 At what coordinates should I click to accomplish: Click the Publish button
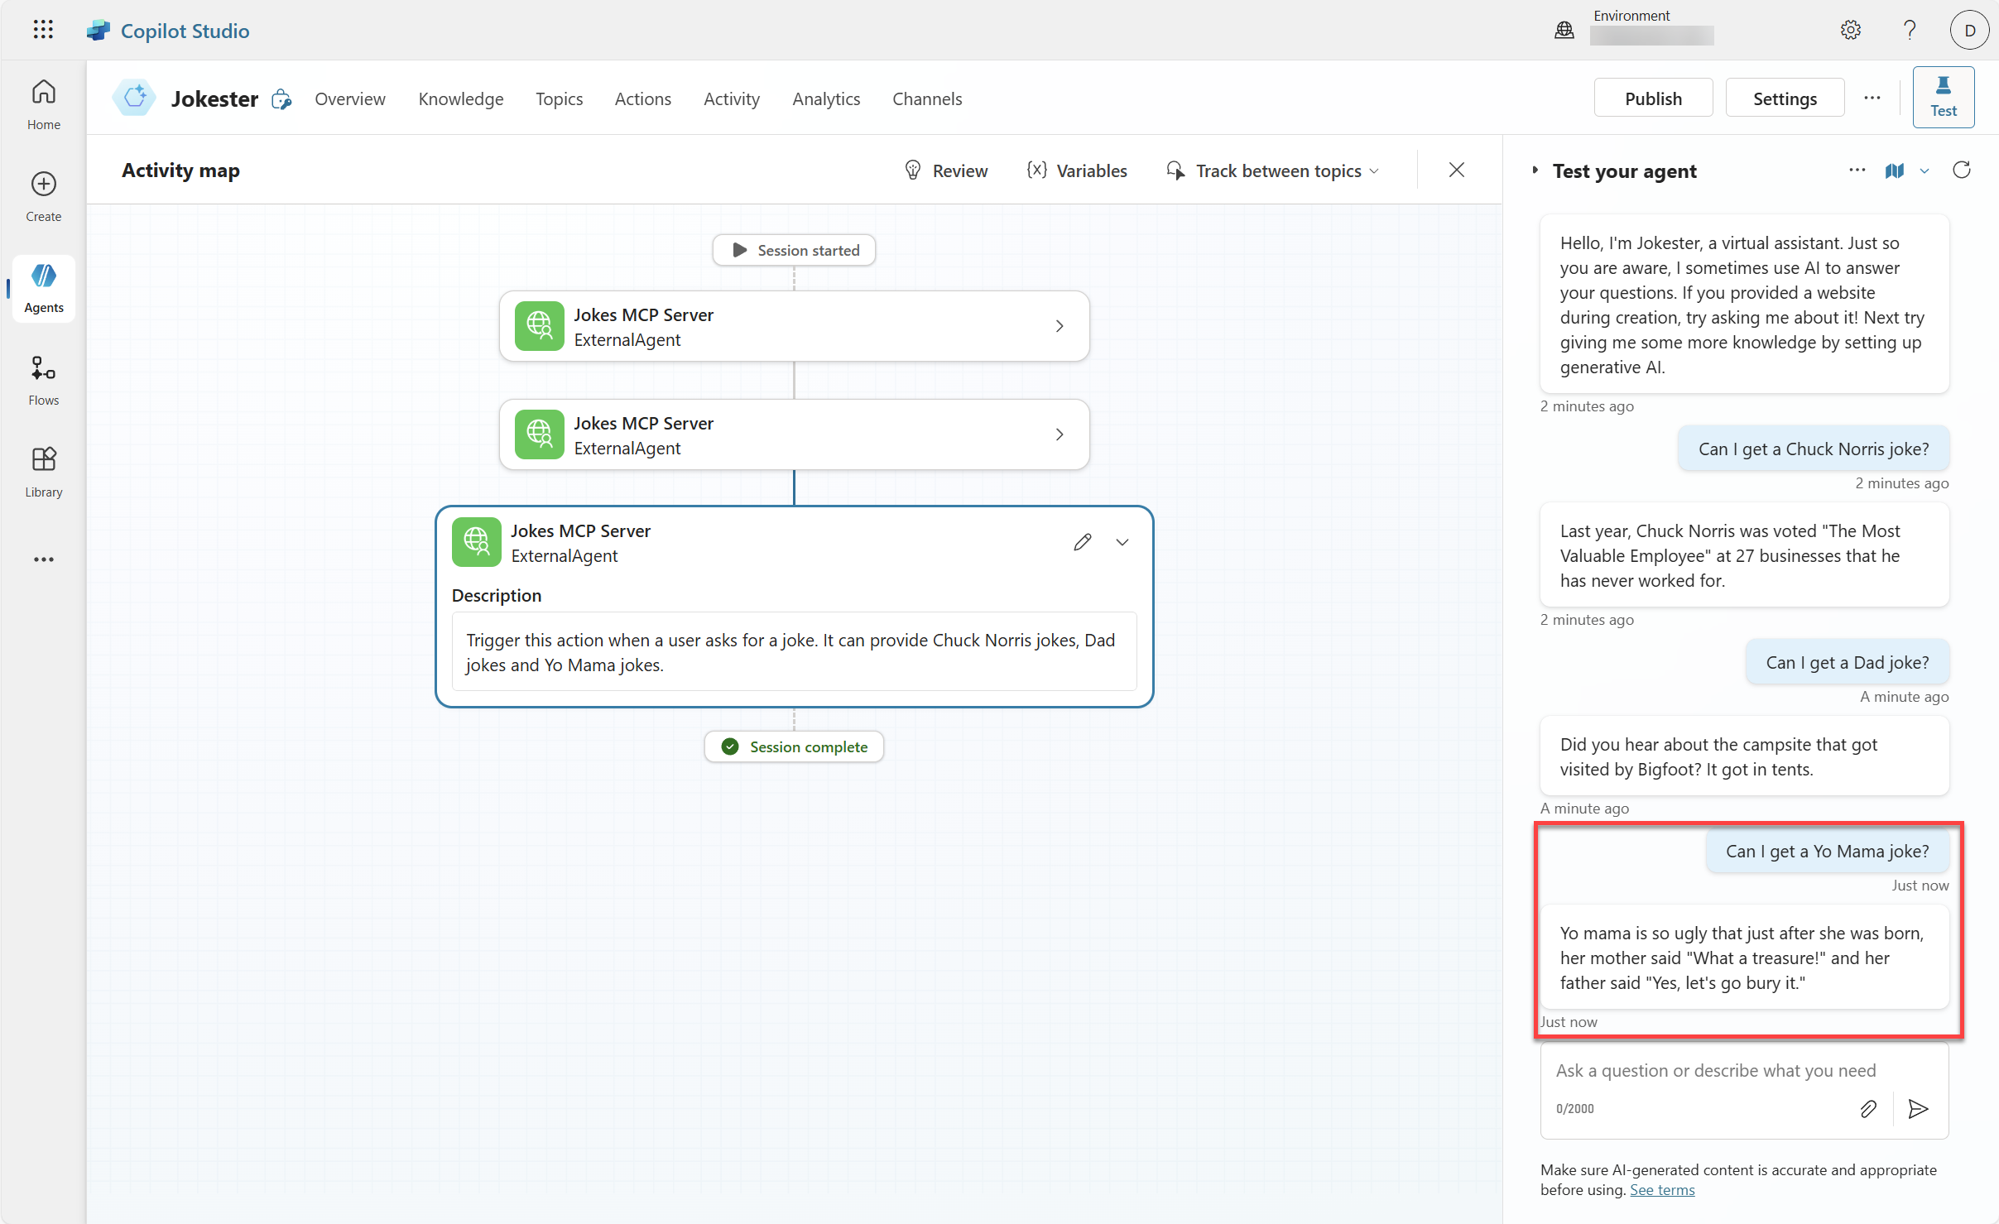pyautogui.click(x=1652, y=98)
